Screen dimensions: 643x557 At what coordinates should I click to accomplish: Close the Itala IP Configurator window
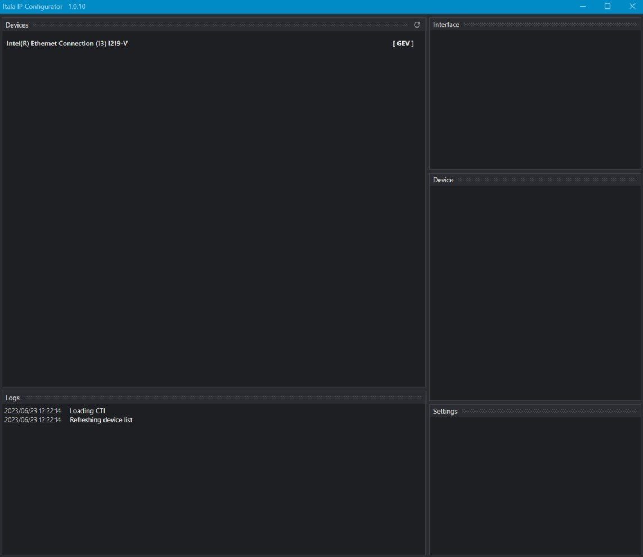(x=632, y=7)
